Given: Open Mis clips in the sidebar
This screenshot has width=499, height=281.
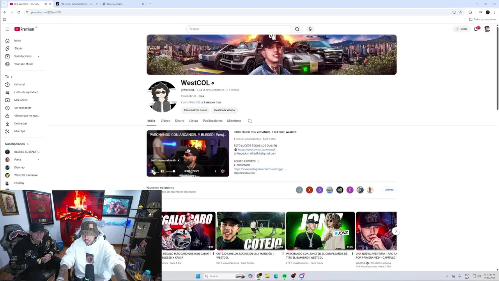Looking at the screenshot, I should (19, 131).
